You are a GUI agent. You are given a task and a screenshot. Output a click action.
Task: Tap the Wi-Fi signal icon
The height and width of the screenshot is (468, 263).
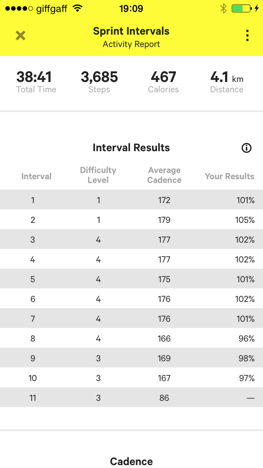tap(76, 8)
